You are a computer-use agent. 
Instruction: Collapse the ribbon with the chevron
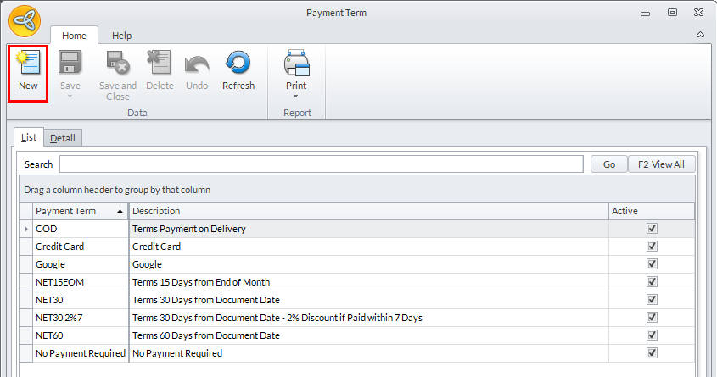coord(700,35)
